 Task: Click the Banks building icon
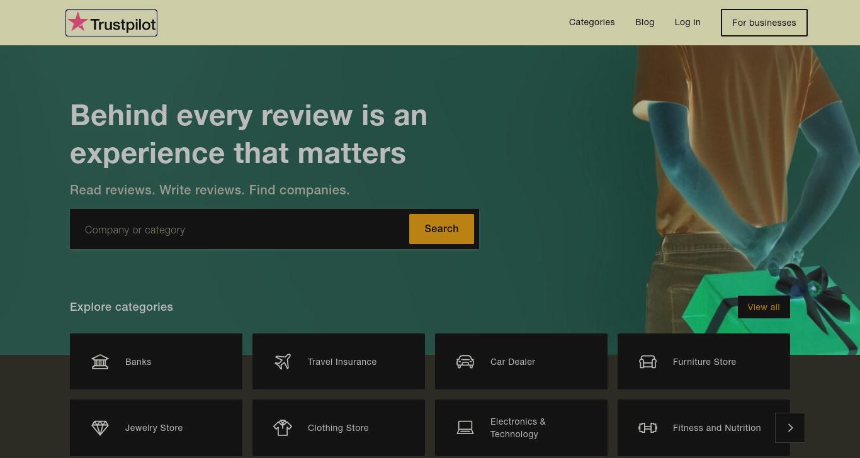(x=100, y=362)
